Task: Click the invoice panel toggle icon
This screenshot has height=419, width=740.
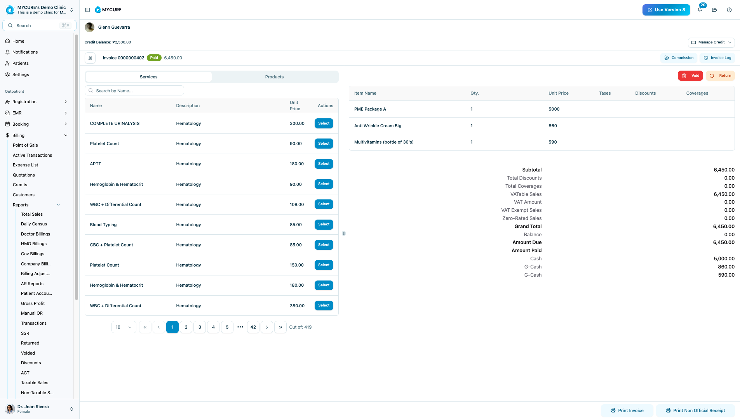Action: pos(90,58)
